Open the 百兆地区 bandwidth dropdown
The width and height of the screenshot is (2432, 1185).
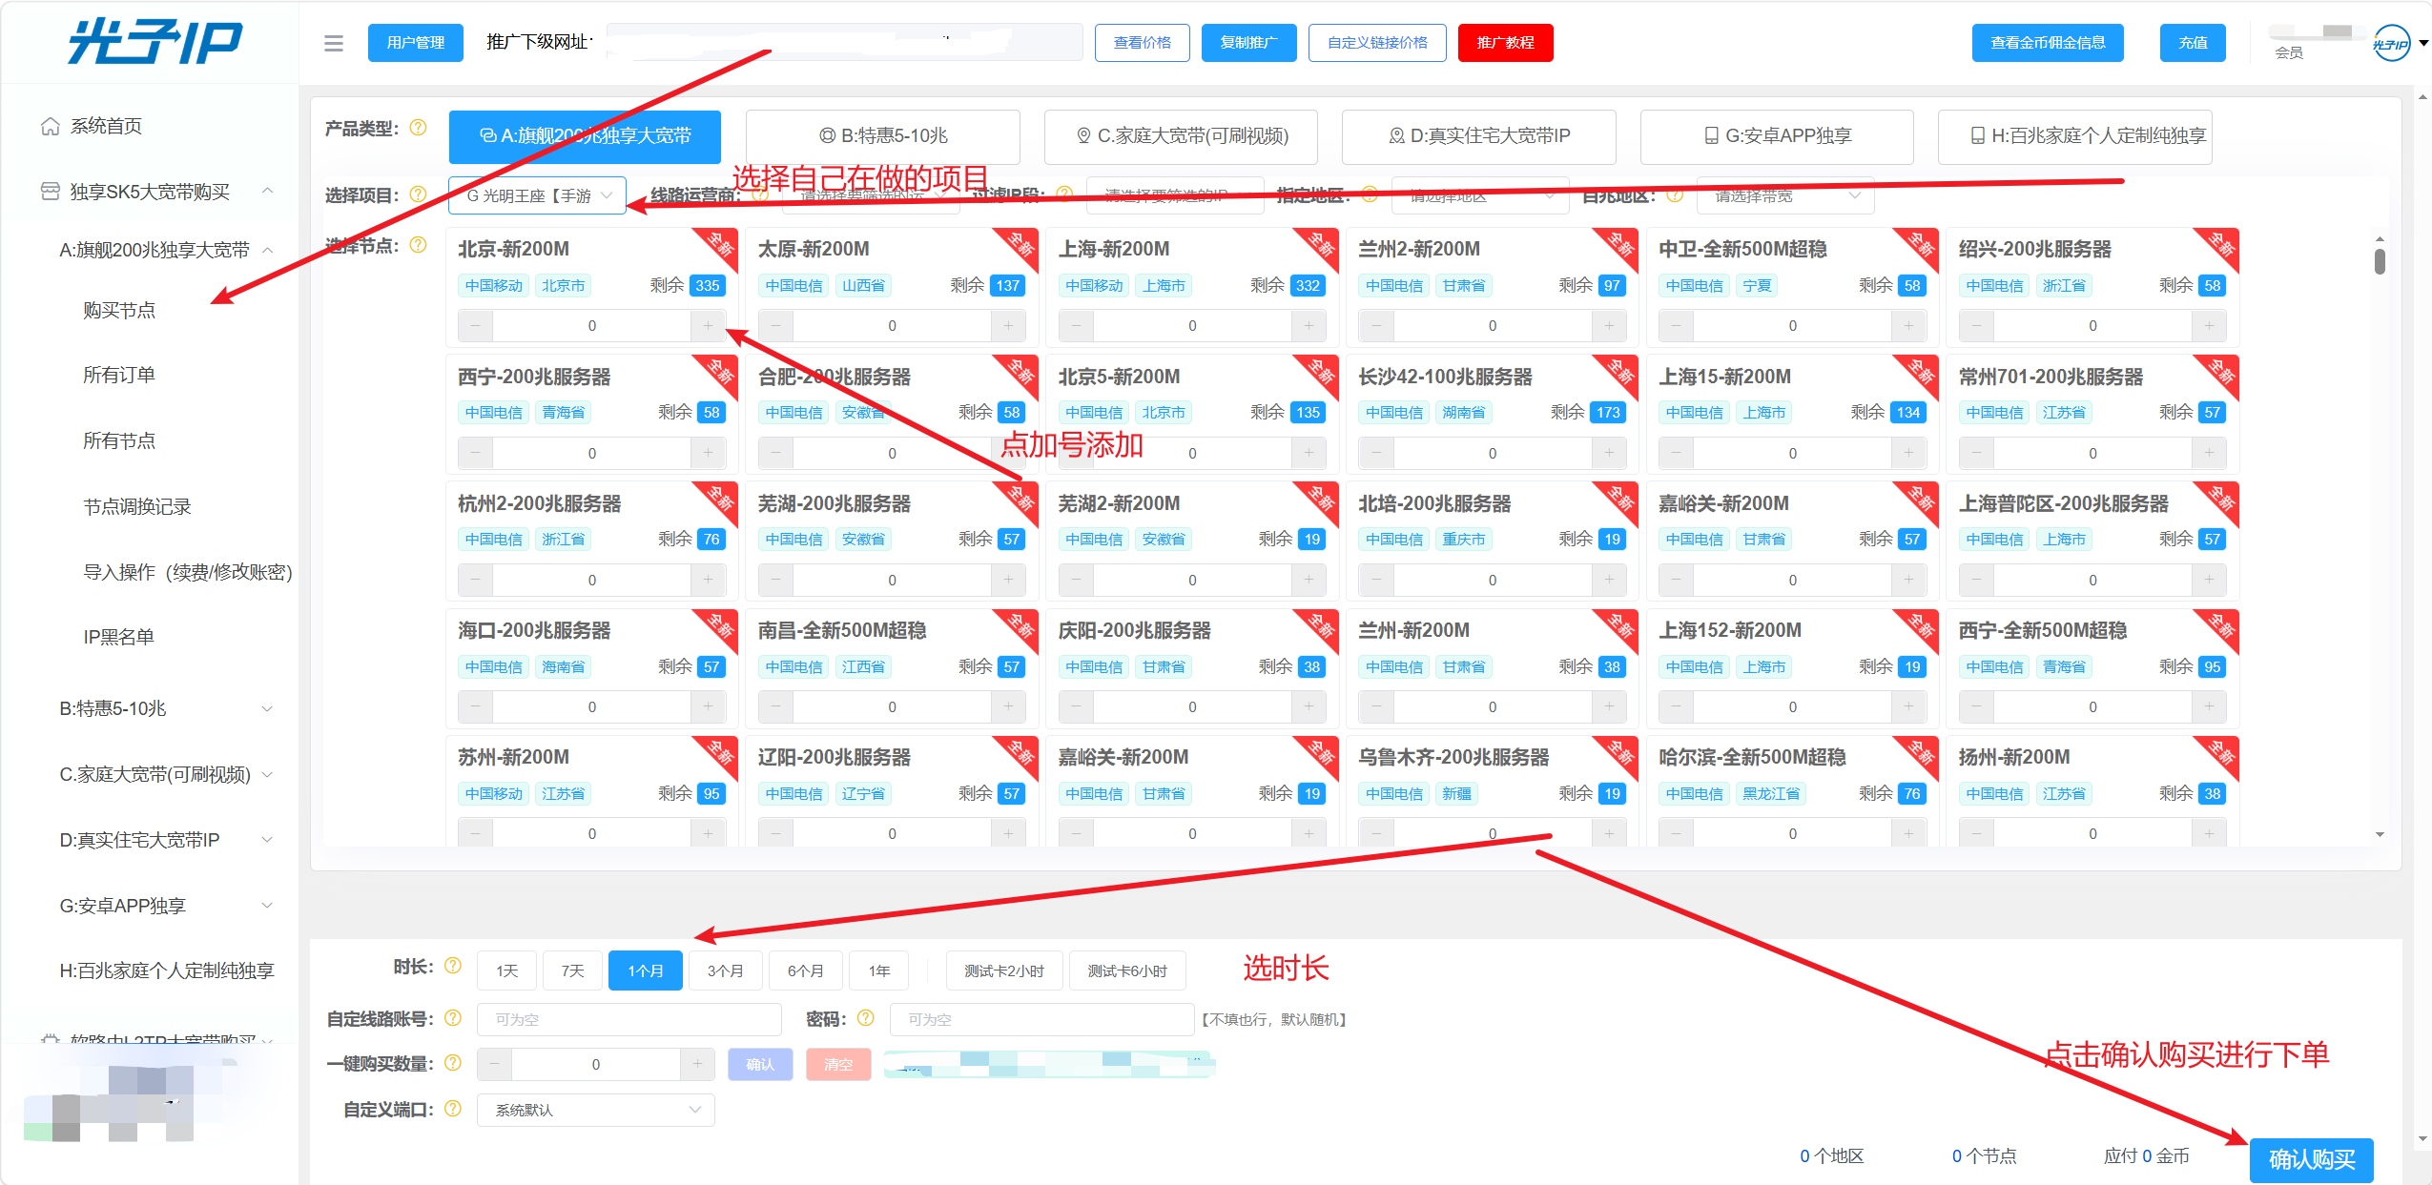point(1785,195)
